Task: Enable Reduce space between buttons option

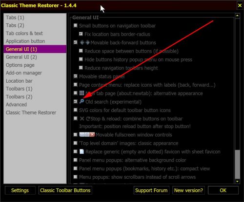Action: 81,51
